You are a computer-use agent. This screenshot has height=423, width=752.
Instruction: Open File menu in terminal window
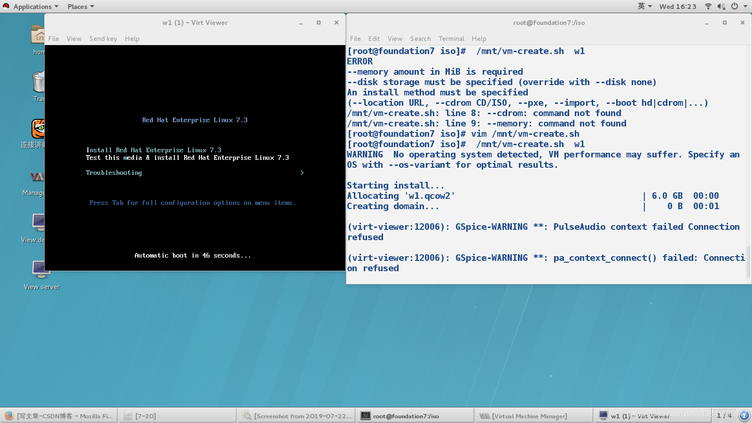pyautogui.click(x=355, y=39)
